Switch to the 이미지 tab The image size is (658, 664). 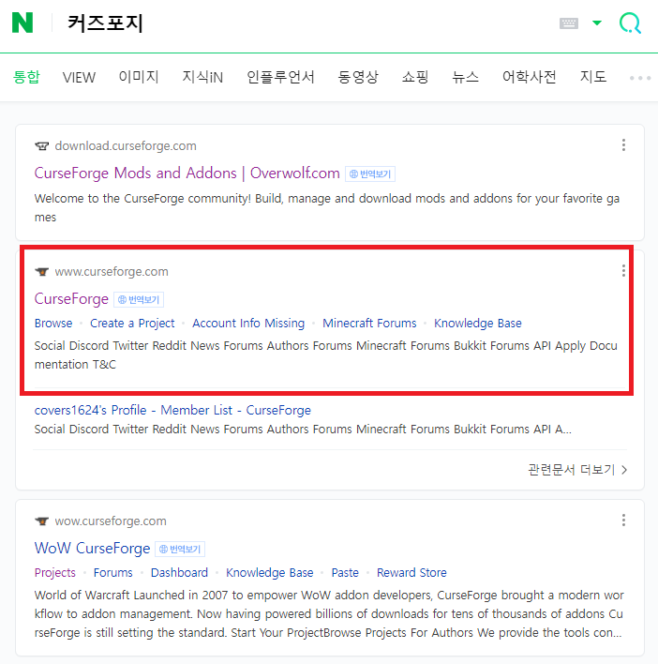tap(139, 77)
